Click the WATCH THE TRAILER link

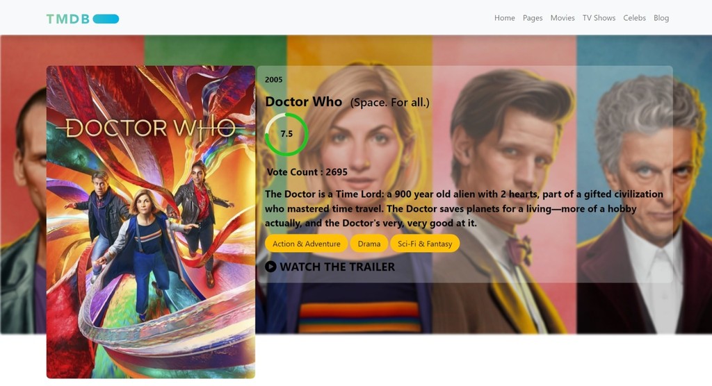(x=330, y=267)
